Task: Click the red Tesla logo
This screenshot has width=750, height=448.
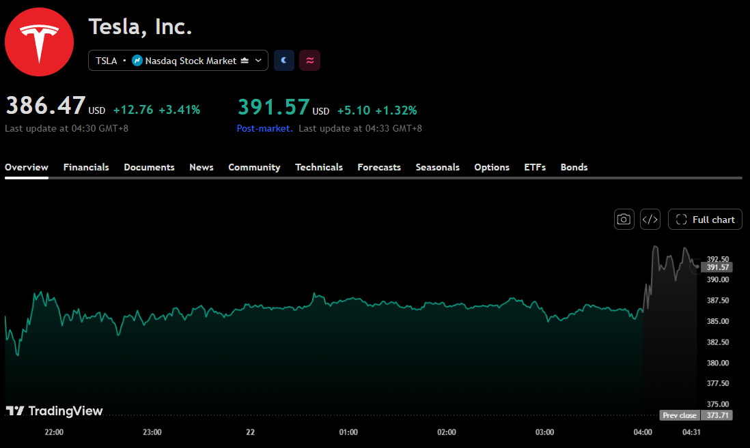Action: tap(39, 42)
